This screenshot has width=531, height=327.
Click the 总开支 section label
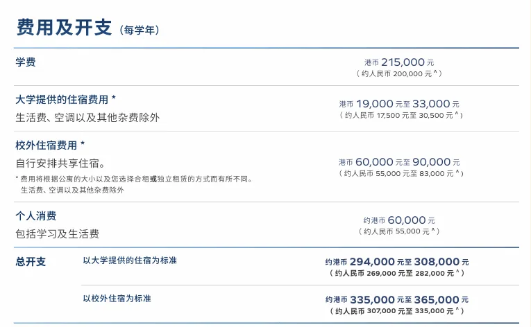coord(31,262)
